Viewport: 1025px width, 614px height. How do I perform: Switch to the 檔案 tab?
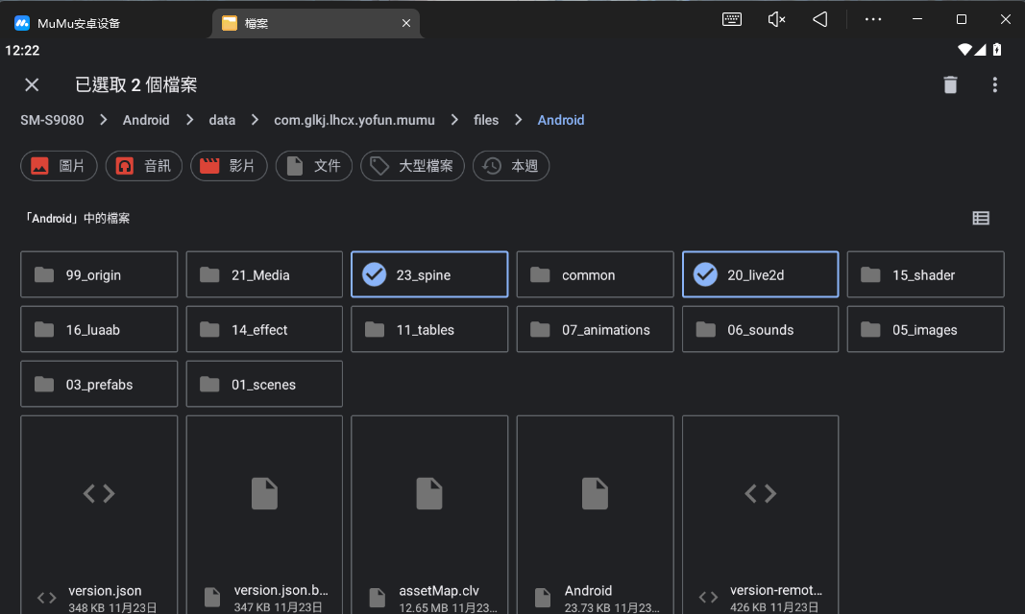click(316, 23)
